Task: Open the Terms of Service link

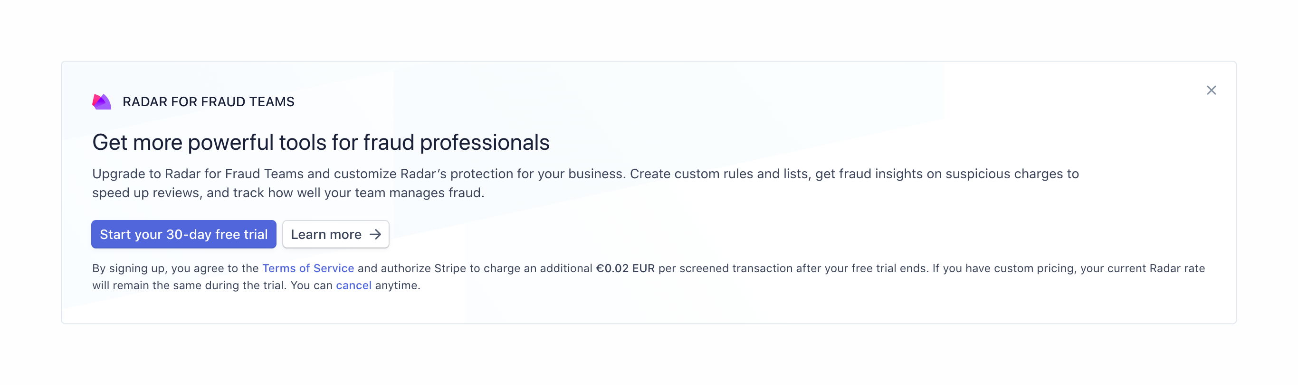Action: tap(308, 268)
